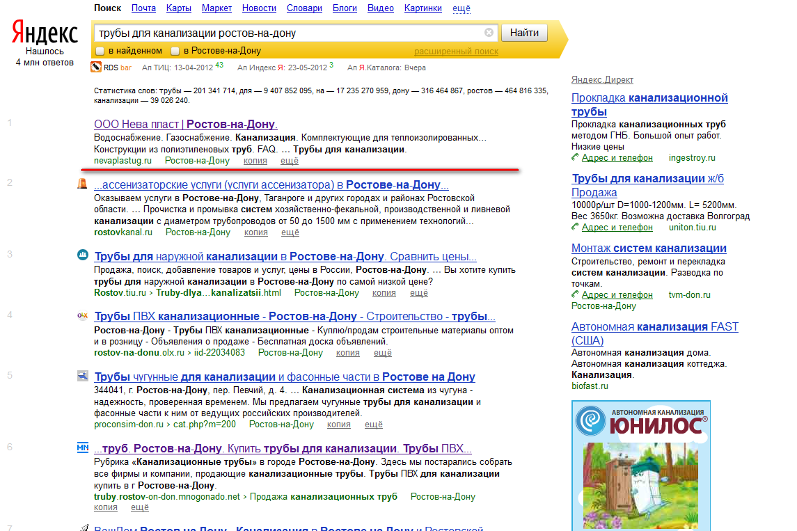
Task: Expand "ещё" under proconsim-don.ru result
Action: tap(374, 425)
